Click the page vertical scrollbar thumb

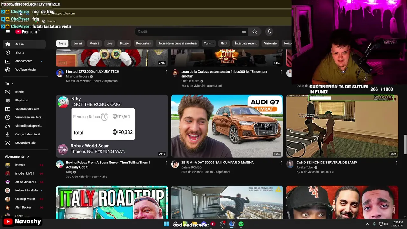[x=405, y=144]
